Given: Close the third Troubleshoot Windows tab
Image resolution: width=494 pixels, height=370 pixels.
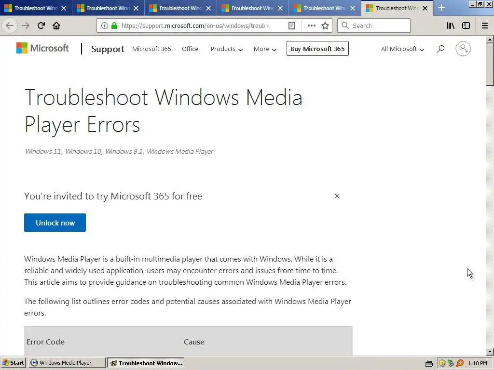Looking at the screenshot, I should coord(208,8).
